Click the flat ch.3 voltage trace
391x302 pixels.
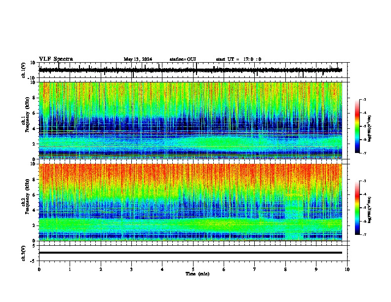click(190, 253)
